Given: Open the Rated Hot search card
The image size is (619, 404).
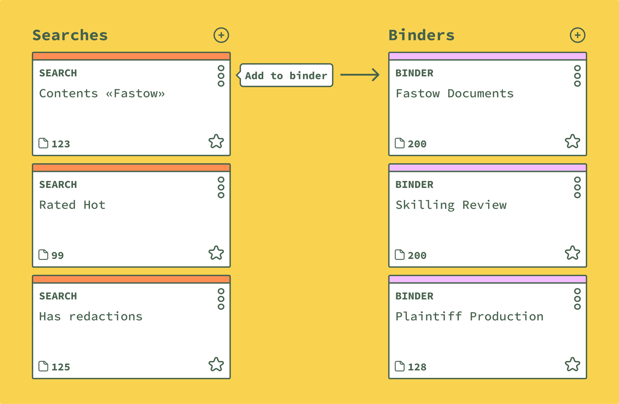Looking at the screenshot, I should coord(131,216).
